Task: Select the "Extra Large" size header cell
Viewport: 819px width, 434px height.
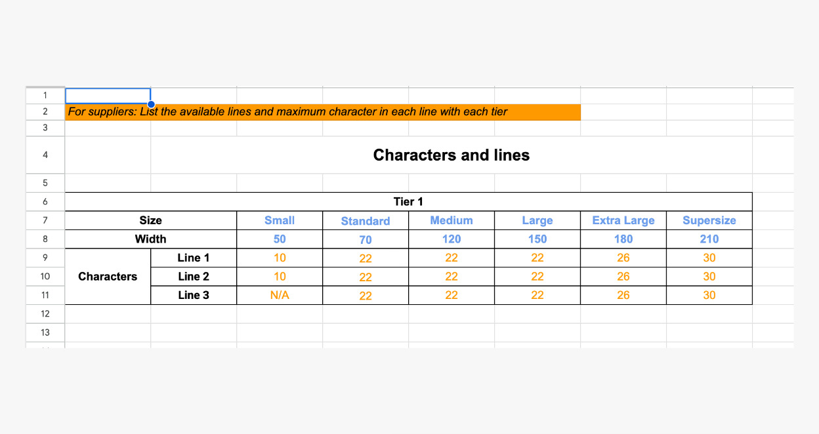Action: click(x=623, y=220)
